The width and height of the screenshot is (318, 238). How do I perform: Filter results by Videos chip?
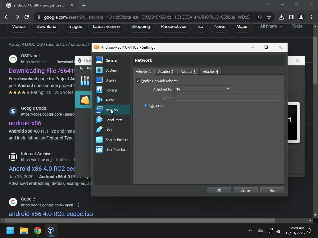pos(19,27)
